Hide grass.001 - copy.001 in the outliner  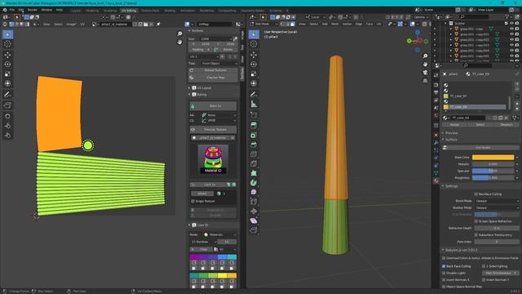(x=511, y=34)
